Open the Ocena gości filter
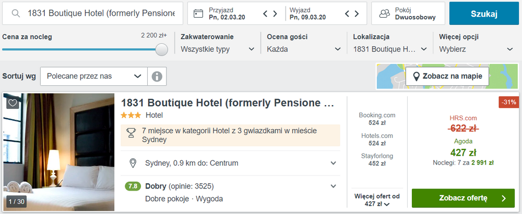Viewport: 522px width, 214px height. 304,49
